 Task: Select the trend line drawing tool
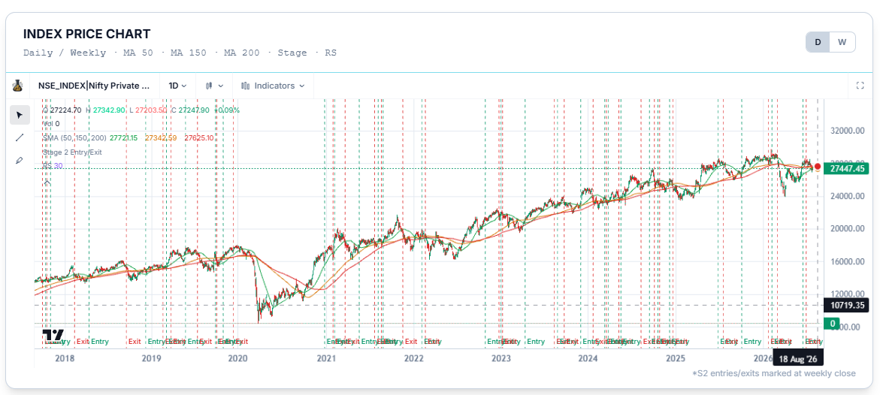[x=20, y=137]
